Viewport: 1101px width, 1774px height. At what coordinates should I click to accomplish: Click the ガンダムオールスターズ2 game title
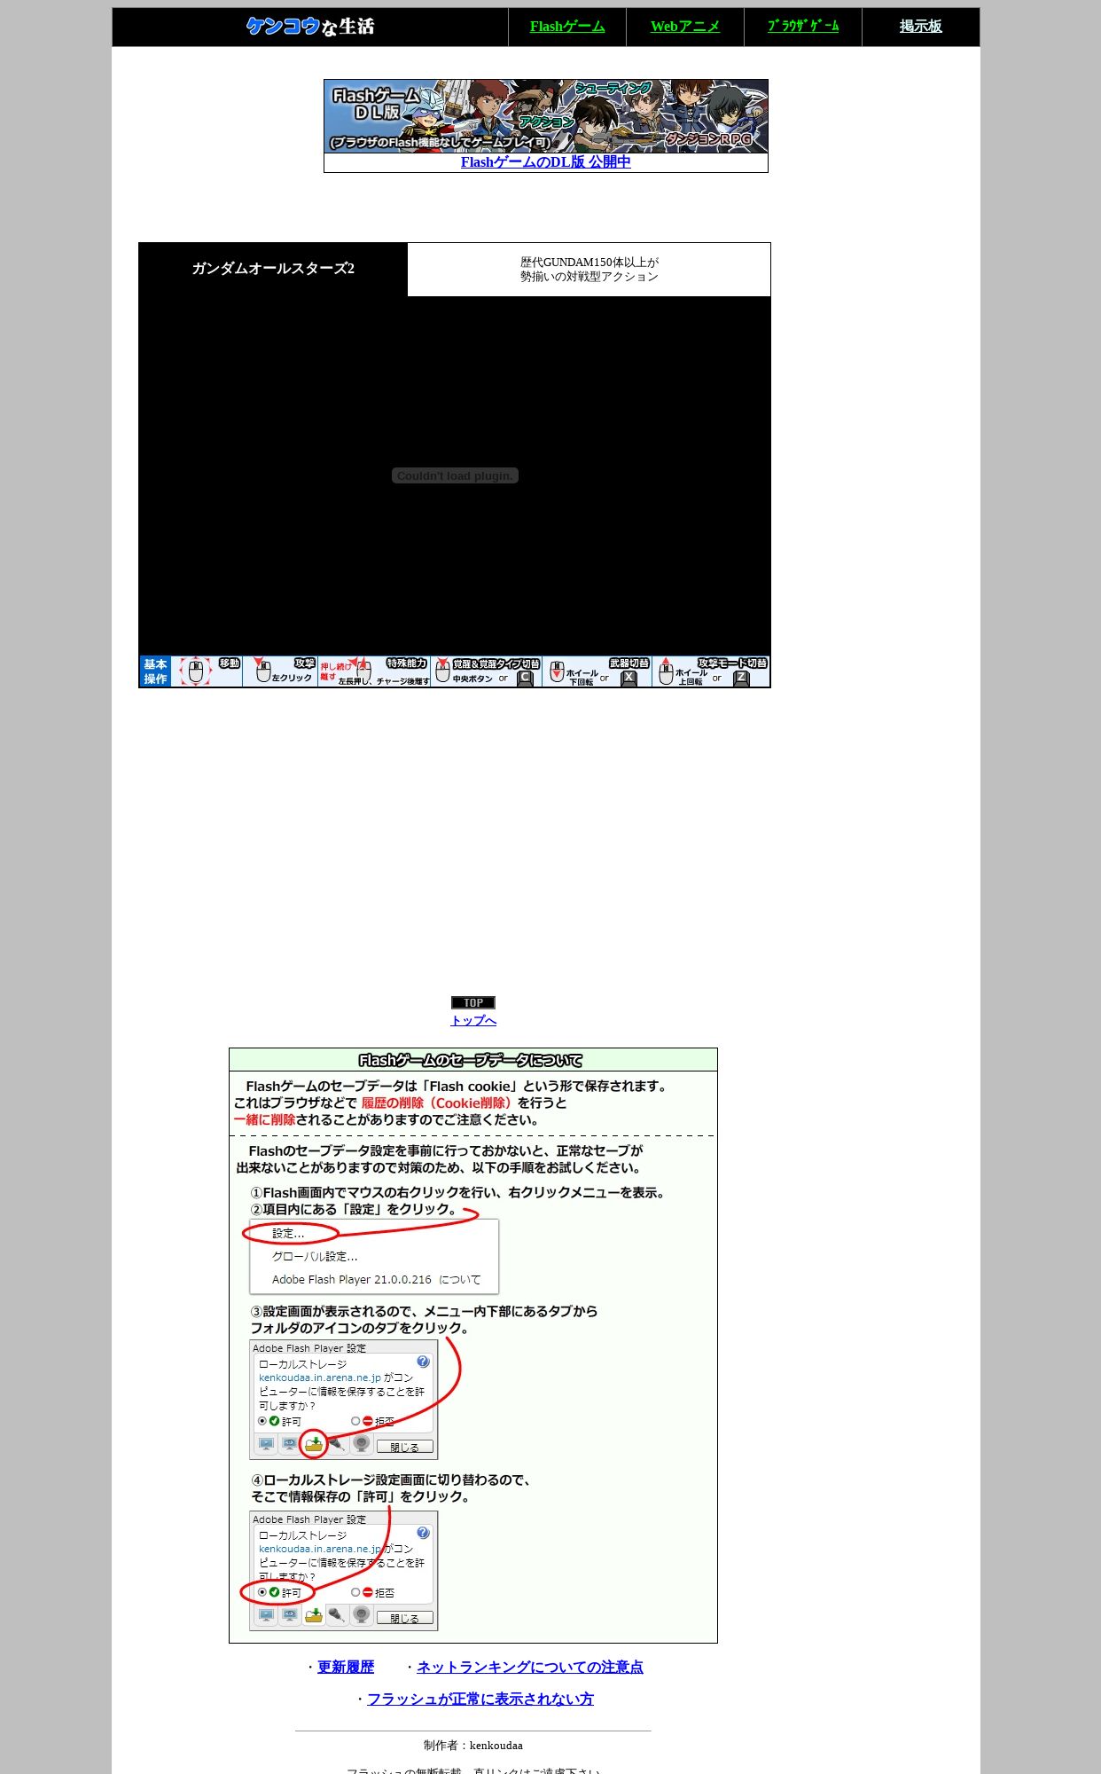tap(273, 269)
